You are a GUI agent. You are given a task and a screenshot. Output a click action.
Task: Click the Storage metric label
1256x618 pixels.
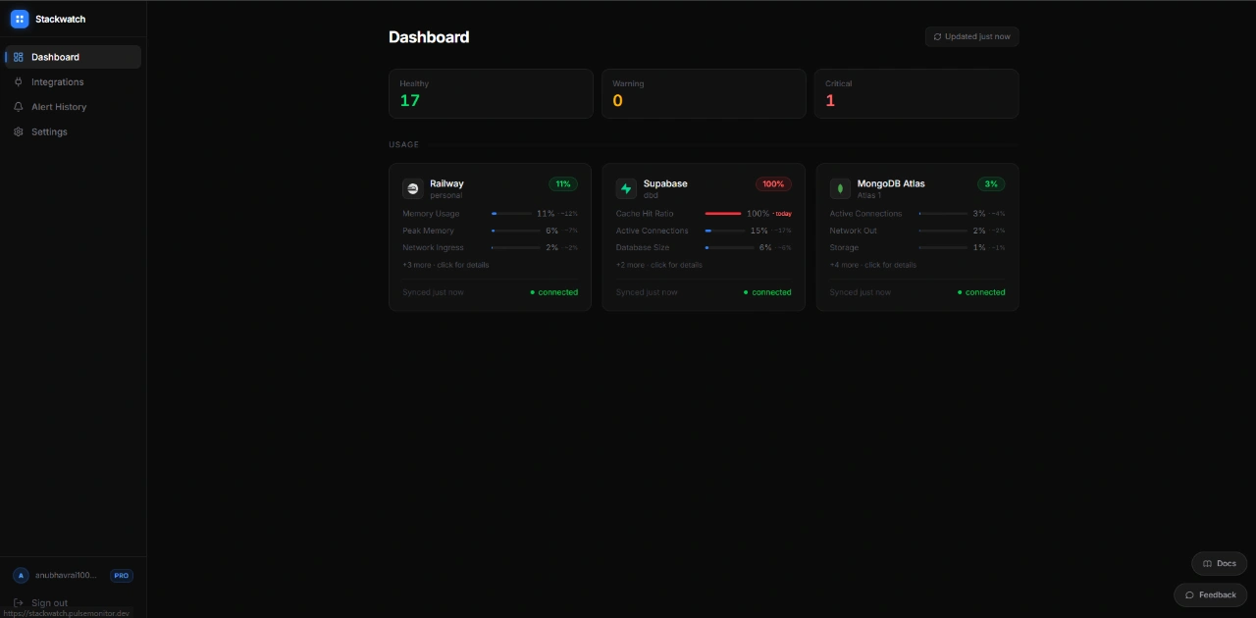tap(844, 248)
